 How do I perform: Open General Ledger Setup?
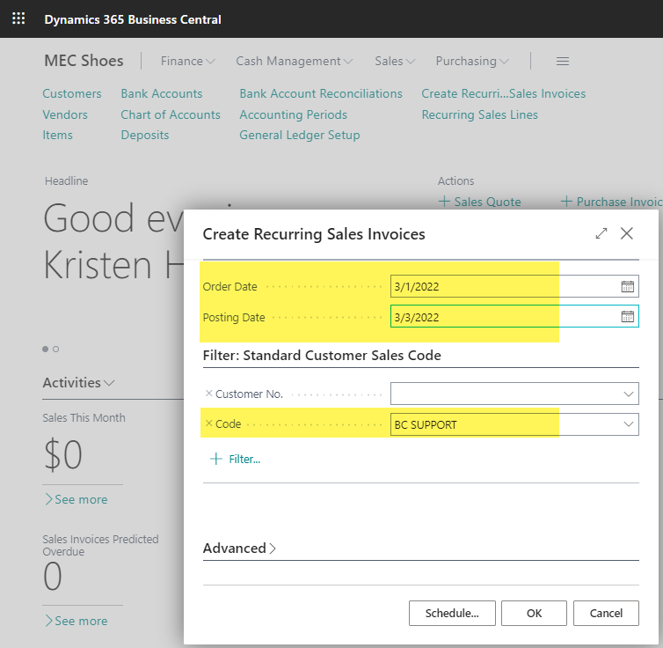(300, 135)
